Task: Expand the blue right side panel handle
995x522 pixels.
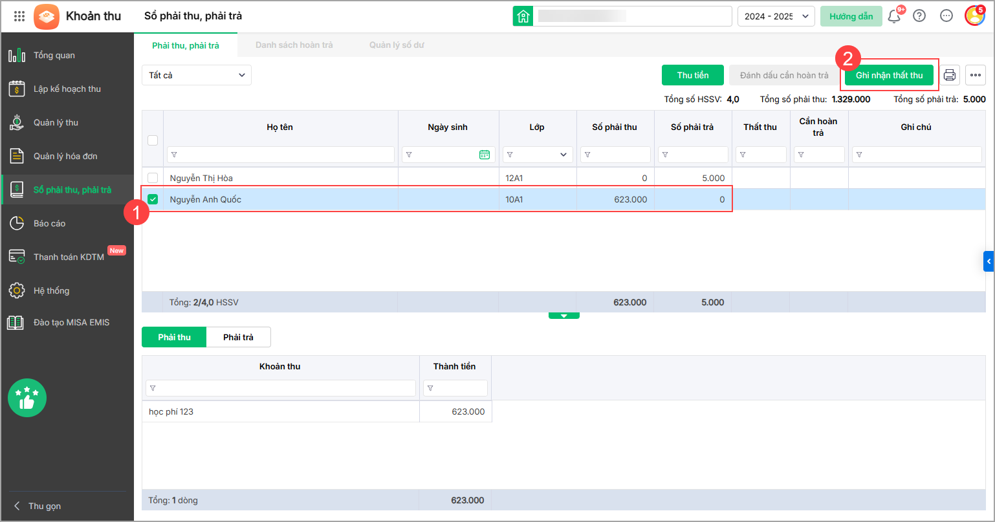Action: point(989,261)
